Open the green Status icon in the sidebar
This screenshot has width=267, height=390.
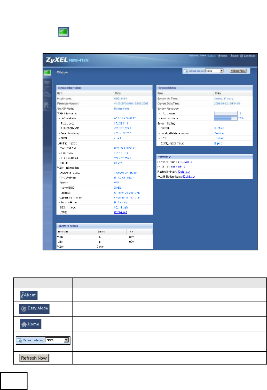(x=48, y=72)
